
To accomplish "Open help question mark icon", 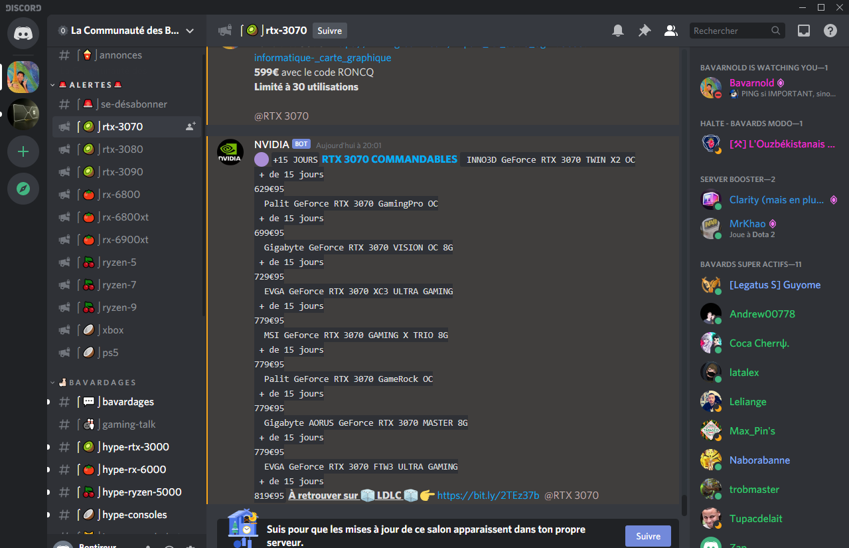I will (x=830, y=31).
